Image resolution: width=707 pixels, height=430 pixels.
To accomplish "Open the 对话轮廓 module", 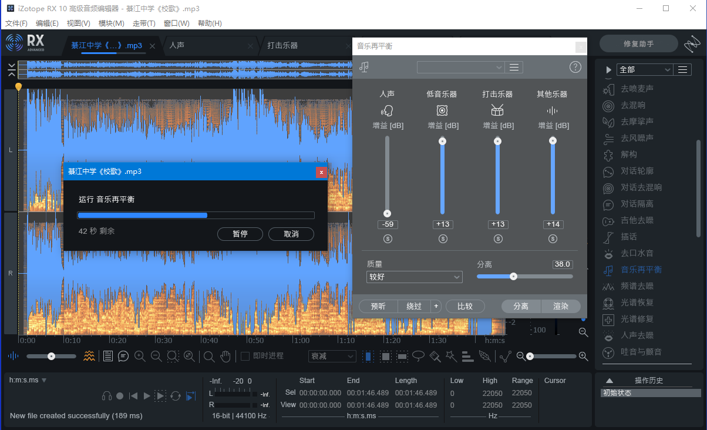I will pos(628,171).
